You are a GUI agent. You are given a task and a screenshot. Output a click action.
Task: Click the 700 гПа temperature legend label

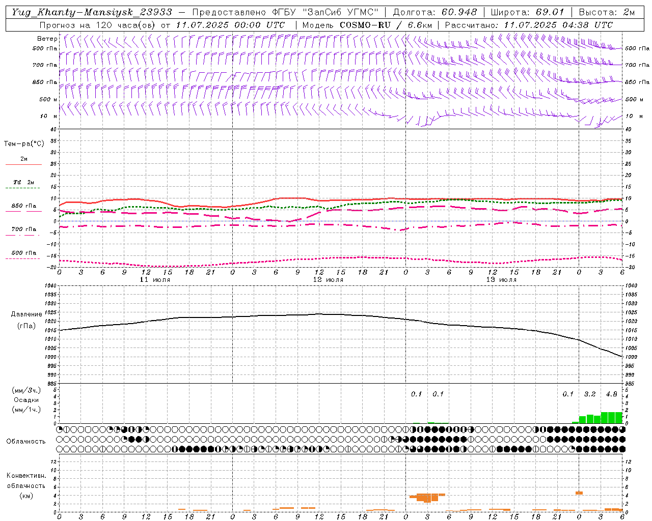click(x=23, y=229)
